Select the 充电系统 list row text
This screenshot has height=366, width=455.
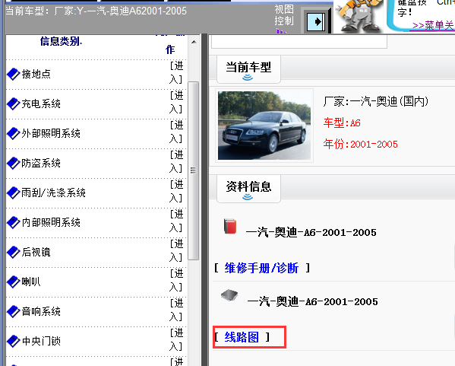point(41,103)
